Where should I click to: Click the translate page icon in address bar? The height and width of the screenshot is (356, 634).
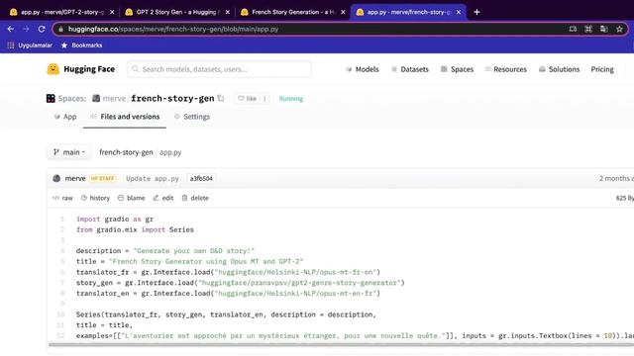click(x=603, y=29)
